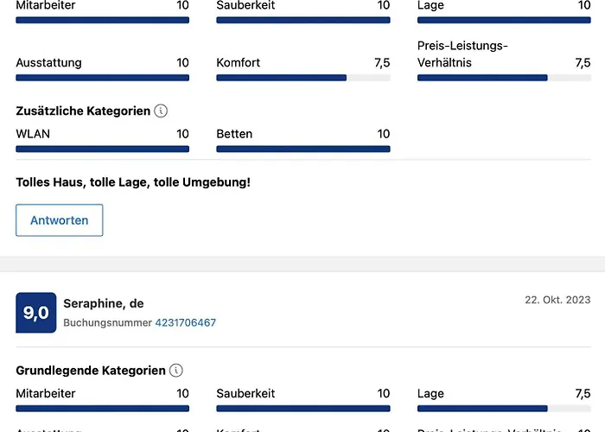605x432 pixels.
Task: Click reviewer name Seraphine, de
Action: coord(104,303)
